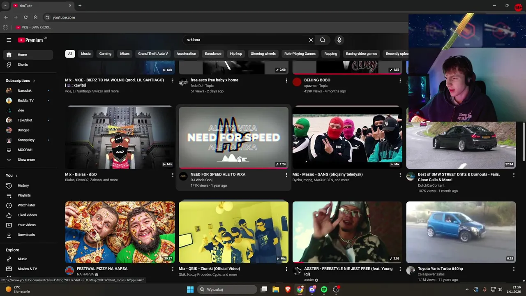The image size is (526, 296).
Task: Open File Explorer from taskbar
Action: (x=276, y=289)
